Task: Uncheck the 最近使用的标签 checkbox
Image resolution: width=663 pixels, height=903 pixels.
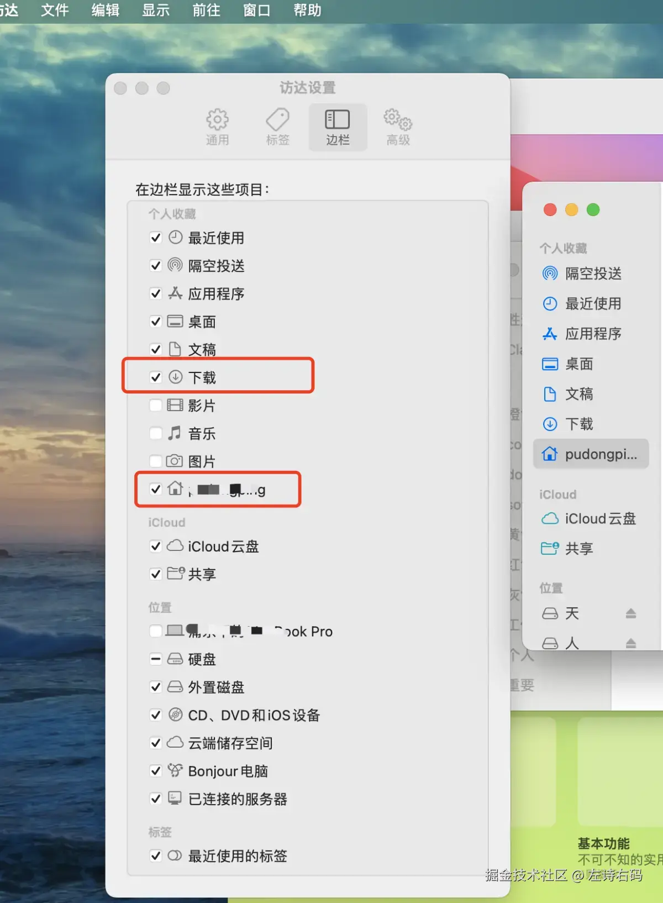Action: 156,855
